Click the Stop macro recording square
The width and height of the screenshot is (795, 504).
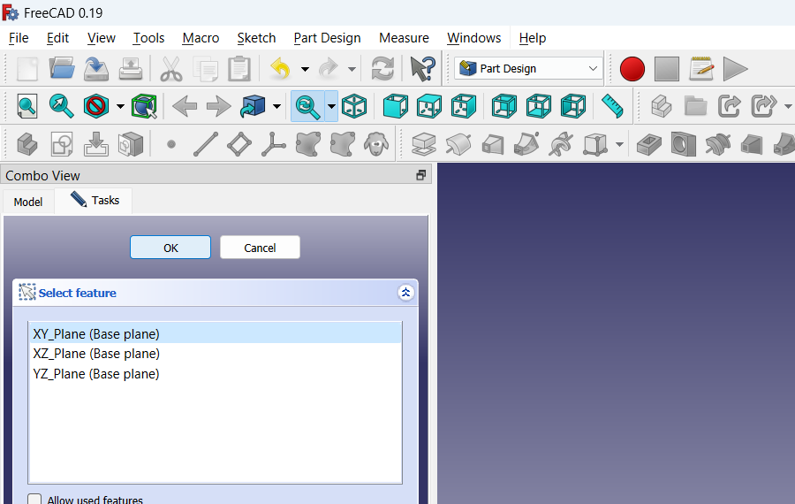[x=667, y=68]
